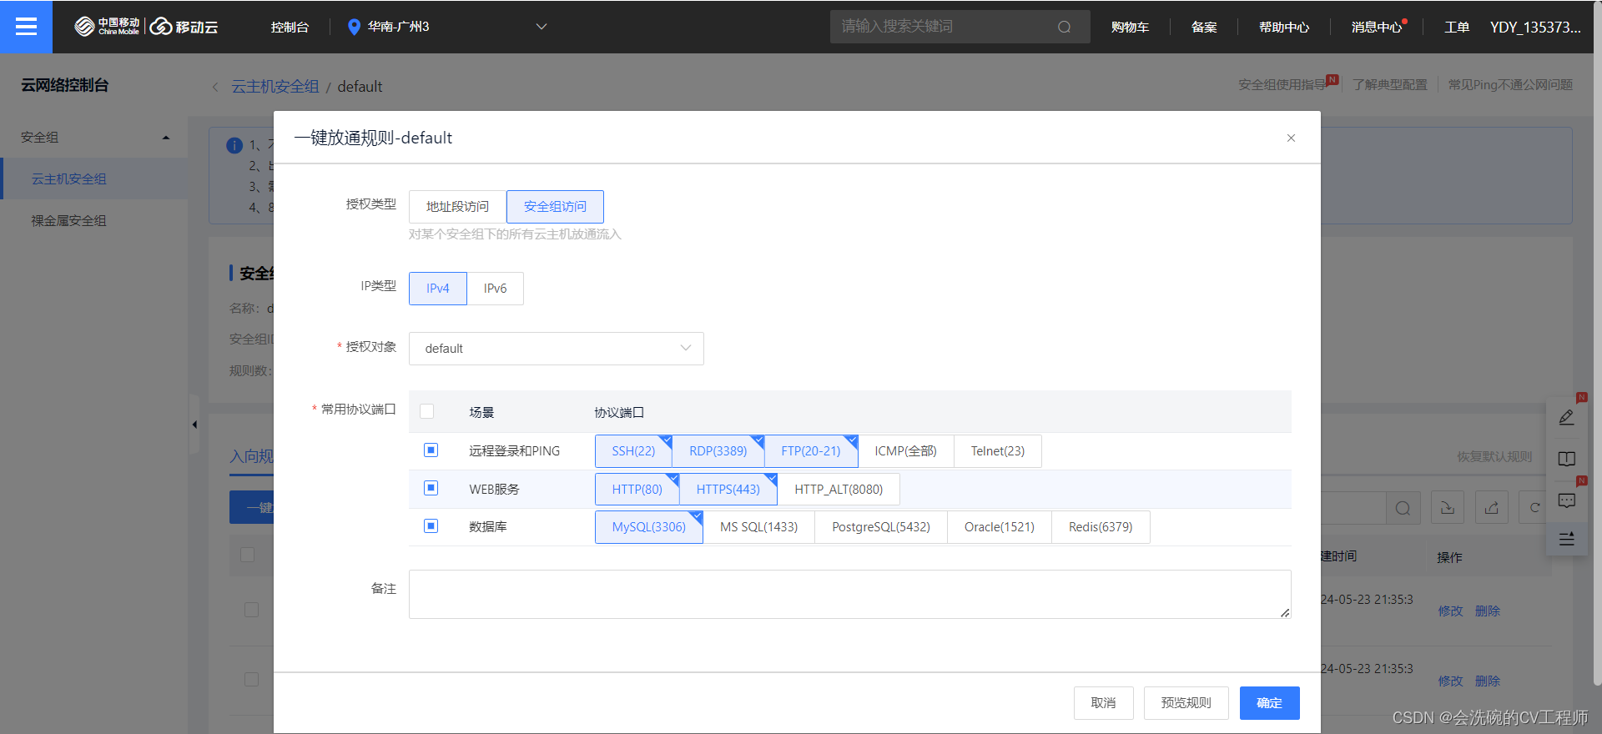This screenshot has width=1602, height=734.
Task: Click the refresh table icon button
Action: [1535, 508]
